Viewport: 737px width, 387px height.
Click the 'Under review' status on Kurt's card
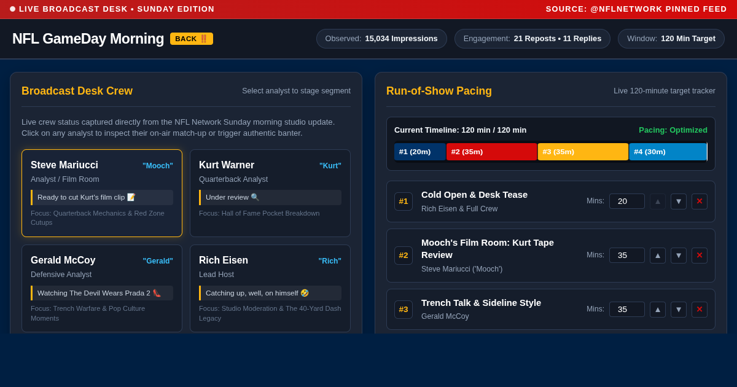(270, 197)
